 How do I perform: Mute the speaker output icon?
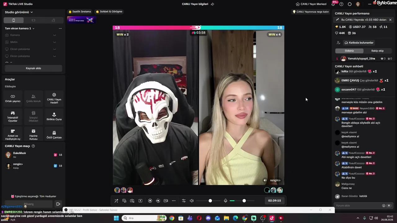192,201
